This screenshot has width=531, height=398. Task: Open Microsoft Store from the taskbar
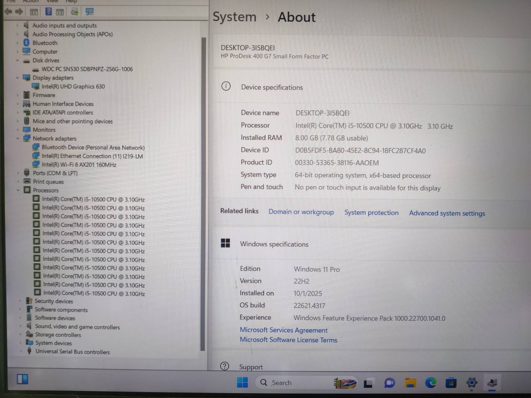click(451, 383)
